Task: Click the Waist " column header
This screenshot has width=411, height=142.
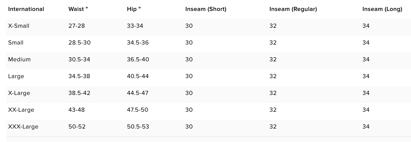Action: [78, 9]
